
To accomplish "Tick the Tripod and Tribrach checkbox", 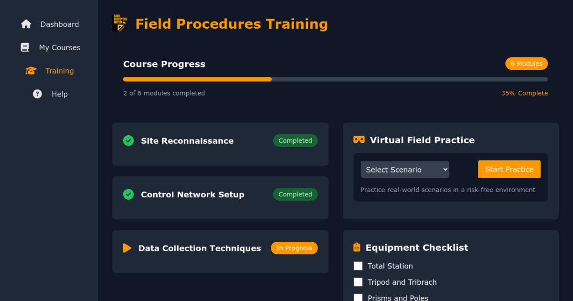I will [x=358, y=282].
